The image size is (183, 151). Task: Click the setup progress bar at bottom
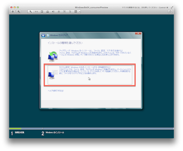(91, 129)
